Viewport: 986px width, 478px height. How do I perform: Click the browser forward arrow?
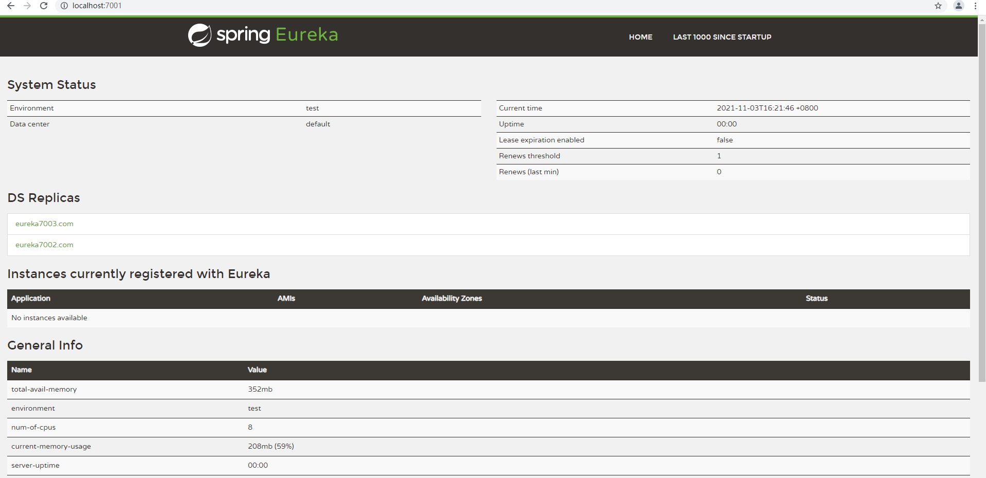(27, 6)
